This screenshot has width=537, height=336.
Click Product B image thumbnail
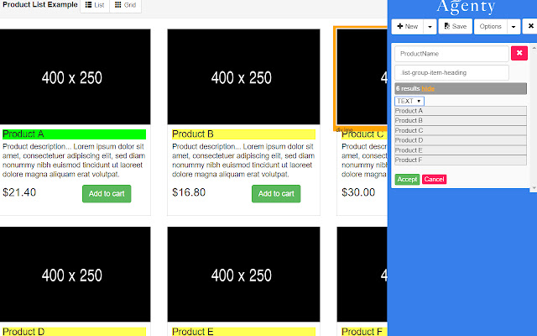point(243,76)
